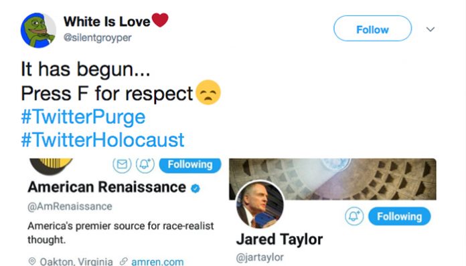The width and height of the screenshot is (466, 266).
Task: Open the amren.com website link
Action: (x=157, y=261)
